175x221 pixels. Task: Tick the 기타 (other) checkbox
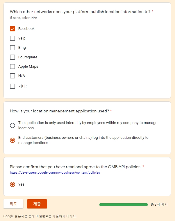[12, 86]
